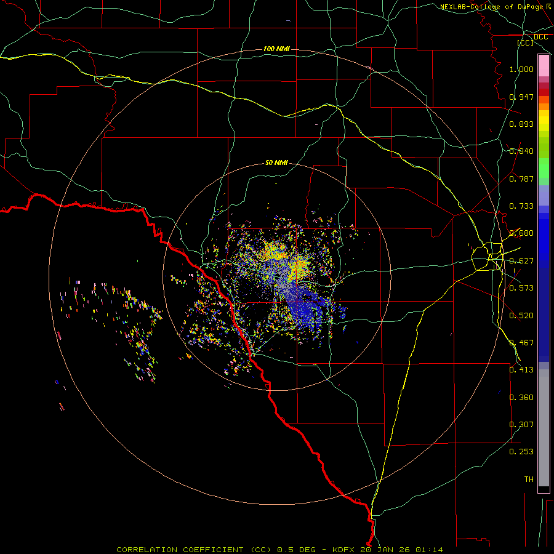Viewport: 554px width, 554px height.
Task: Pick the bright green segment of the color bar
Action: click(544, 168)
